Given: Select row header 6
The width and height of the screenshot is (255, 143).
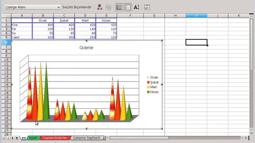Looking at the screenshot, I should tap(6, 43).
